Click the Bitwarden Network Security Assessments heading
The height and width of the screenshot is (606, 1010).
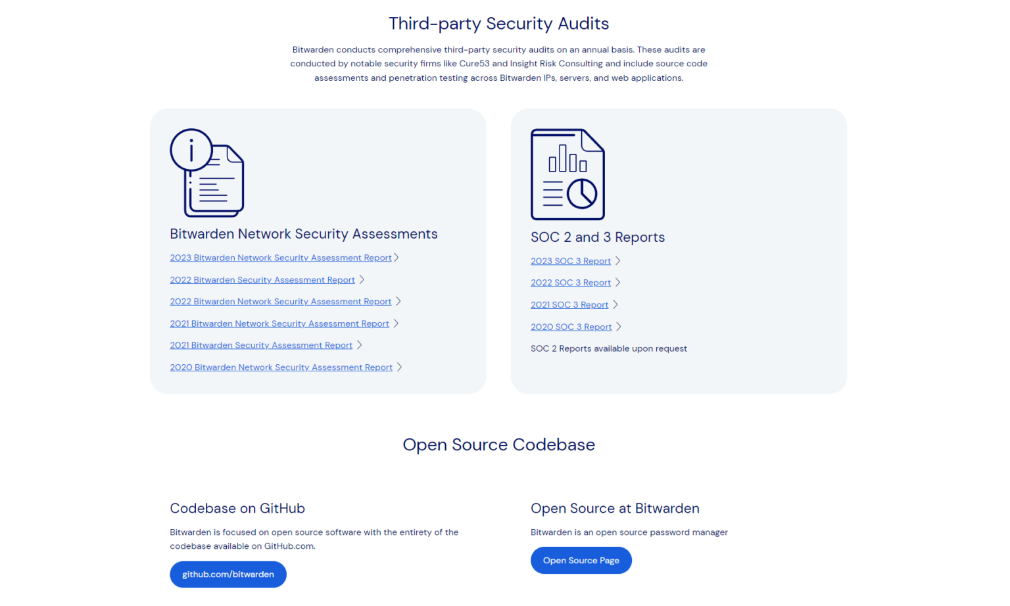(304, 234)
